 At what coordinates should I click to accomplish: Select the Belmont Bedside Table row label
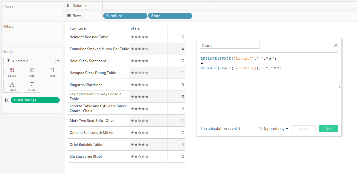(89, 37)
